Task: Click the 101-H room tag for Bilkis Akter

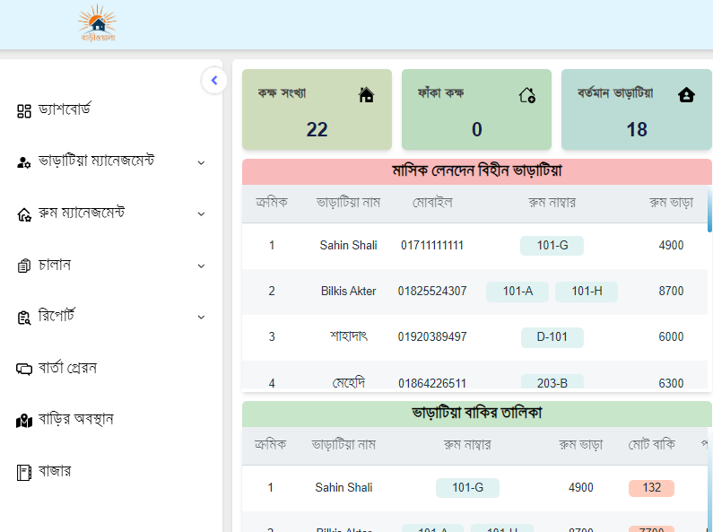Action: tap(587, 292)
